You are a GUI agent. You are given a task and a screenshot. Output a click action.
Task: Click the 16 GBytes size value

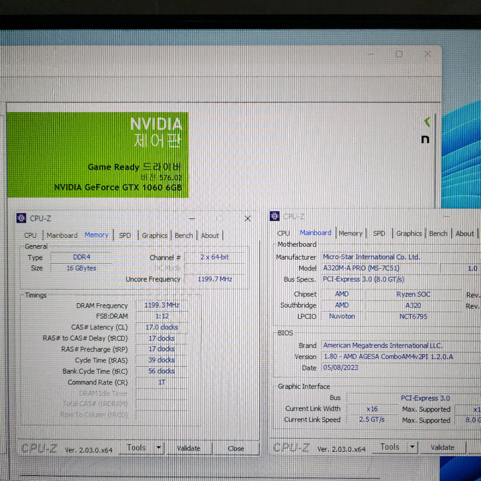pyautogui.click(x=81, y=268)
